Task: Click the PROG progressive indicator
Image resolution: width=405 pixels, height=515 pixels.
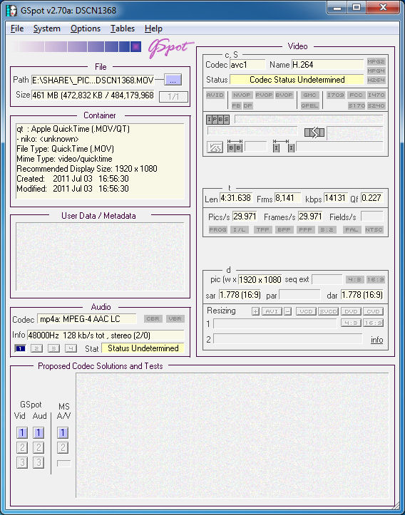Action: pyautogui.click(x=217, y=229)
